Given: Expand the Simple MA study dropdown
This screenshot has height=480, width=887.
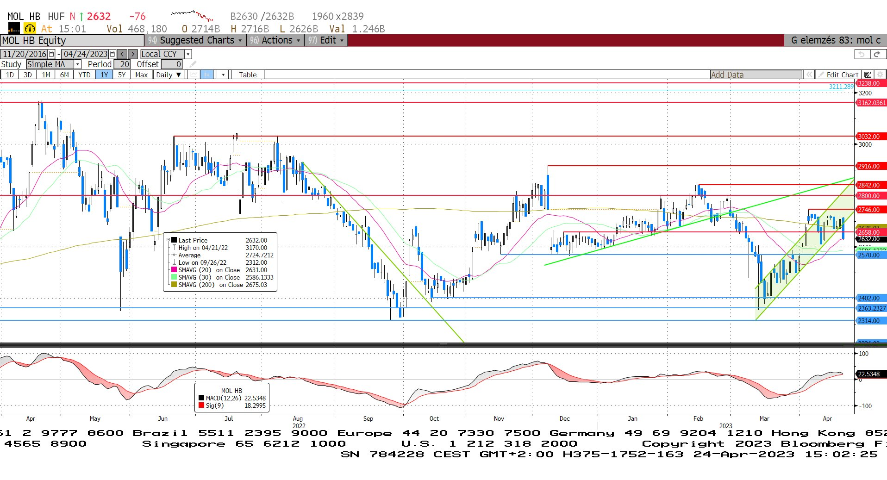Looking at the screenshot, I should (78, 64).
